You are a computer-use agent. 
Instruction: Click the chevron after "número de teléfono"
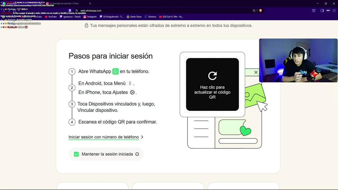point(142,137)
